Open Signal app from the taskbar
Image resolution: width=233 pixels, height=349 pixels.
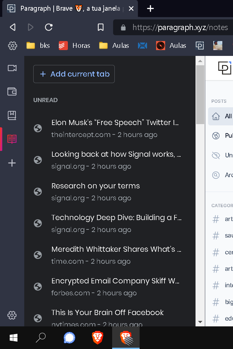click(69, 338)
